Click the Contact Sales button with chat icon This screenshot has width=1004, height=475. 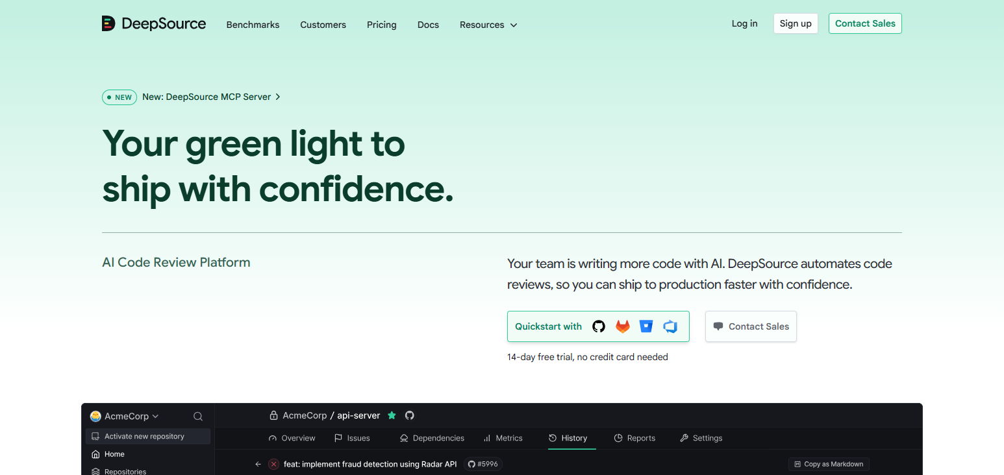coord(751,326)
